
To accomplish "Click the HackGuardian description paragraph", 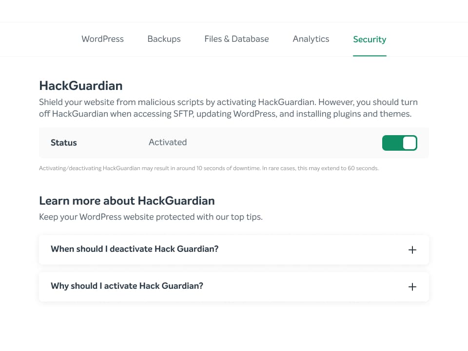I will (228, 108).
